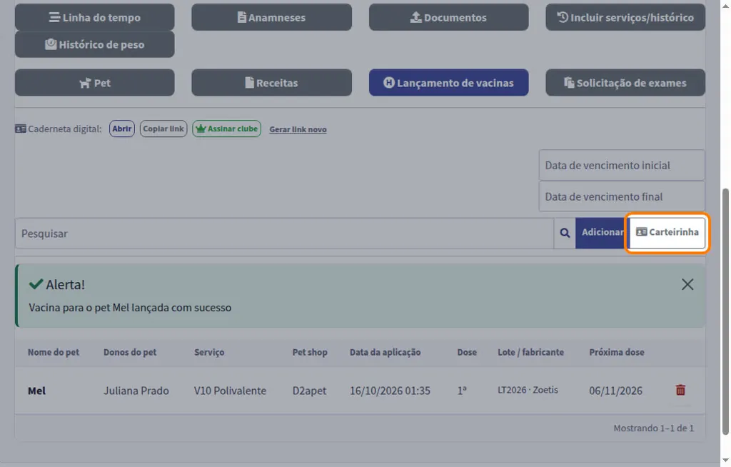
Task: Click the Adicionar button
Action: [x=602, y=232]
